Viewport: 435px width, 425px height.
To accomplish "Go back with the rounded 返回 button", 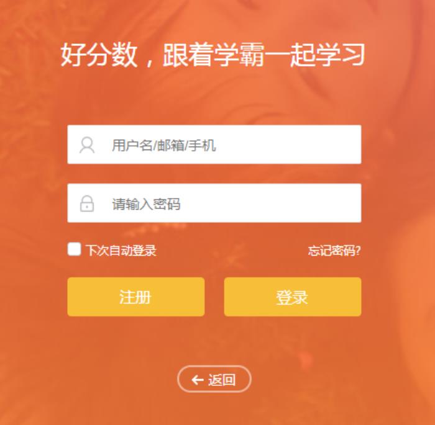I will coord(214,379).
